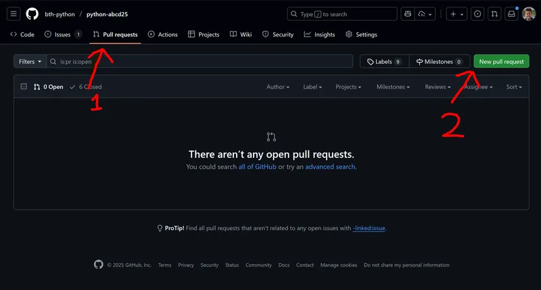Switch to the Actions tab

point(162,34)
